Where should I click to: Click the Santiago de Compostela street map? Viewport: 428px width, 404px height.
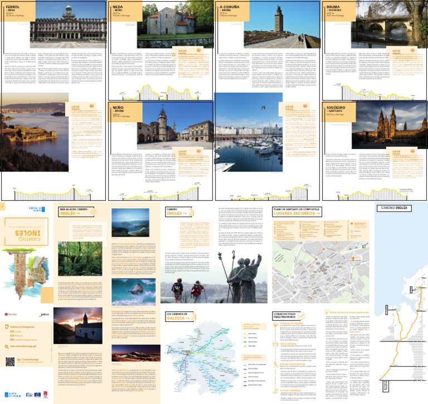(321, 272)
